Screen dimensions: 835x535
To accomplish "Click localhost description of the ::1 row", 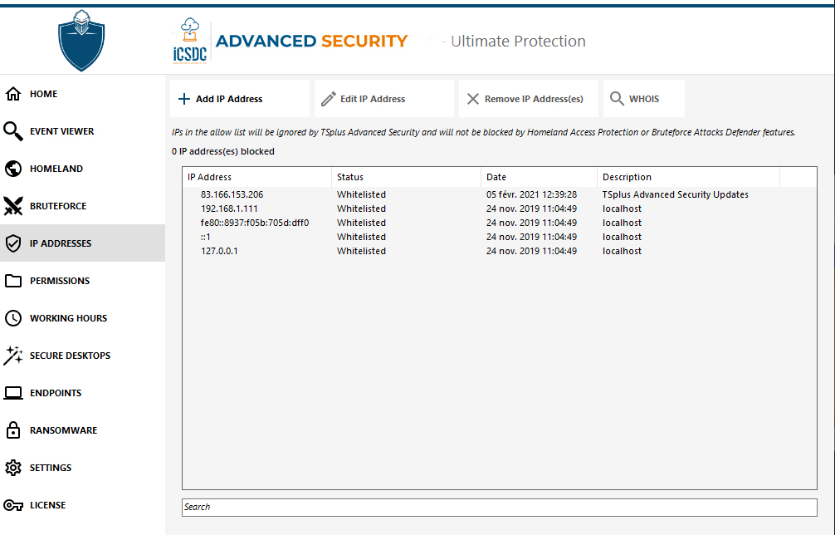I will (622, 237).
